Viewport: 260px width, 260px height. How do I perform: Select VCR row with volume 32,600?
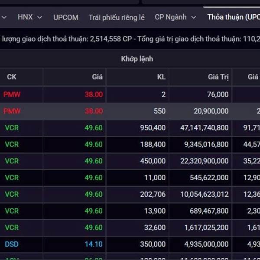130,227
